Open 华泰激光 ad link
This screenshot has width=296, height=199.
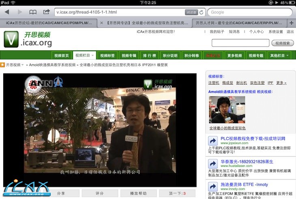[x=247, y=162]
